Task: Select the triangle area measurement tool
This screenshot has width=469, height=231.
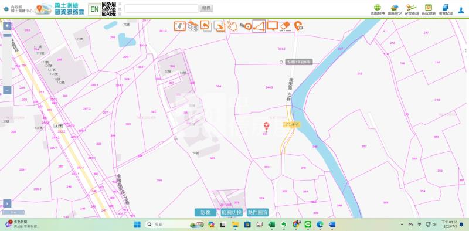Action: 259,26
